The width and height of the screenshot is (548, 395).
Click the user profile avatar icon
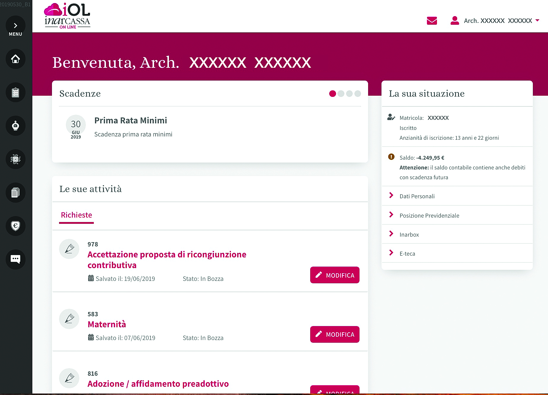[x=454, y=21]
